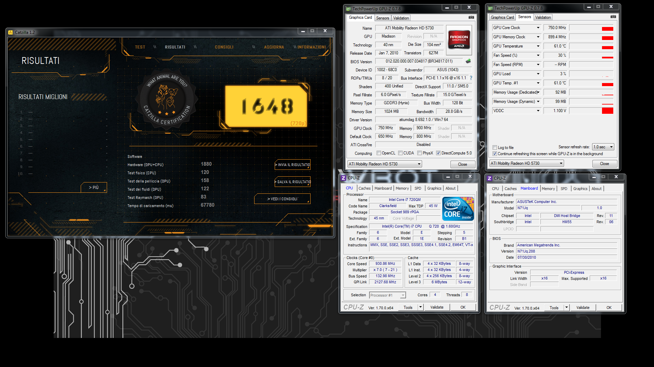Click the GPU Temp. #1 sensor graph

coord(591,83)
